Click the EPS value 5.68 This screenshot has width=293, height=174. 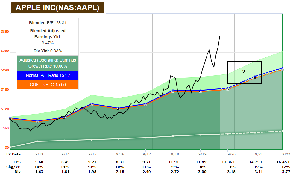pos(39,162)
